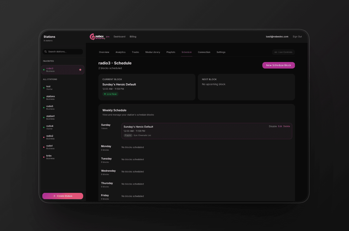The width and height of the screenshot is (349, 231).
Task: Click the plus icon on Create Station
Action: [x=54, y=196]
